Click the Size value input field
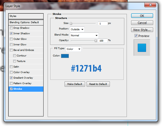The height and width of the screenshot is (126, 162). coord(103,23)
